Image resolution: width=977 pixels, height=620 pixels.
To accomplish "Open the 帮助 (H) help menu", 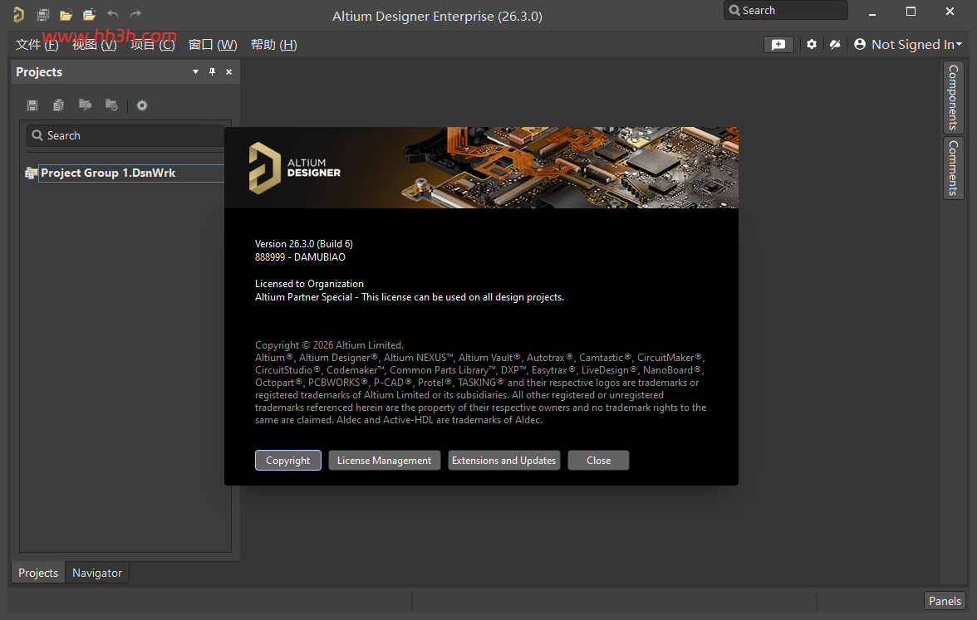I will pyautogui.click(x=273, y=45).
